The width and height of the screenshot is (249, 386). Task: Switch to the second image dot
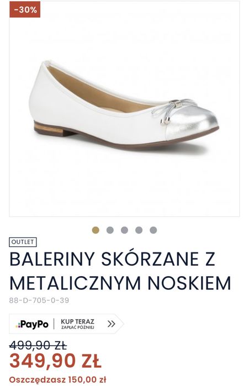[110, 230]
